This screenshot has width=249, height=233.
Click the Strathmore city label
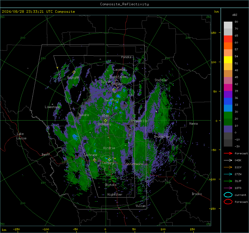click(134, 164)
